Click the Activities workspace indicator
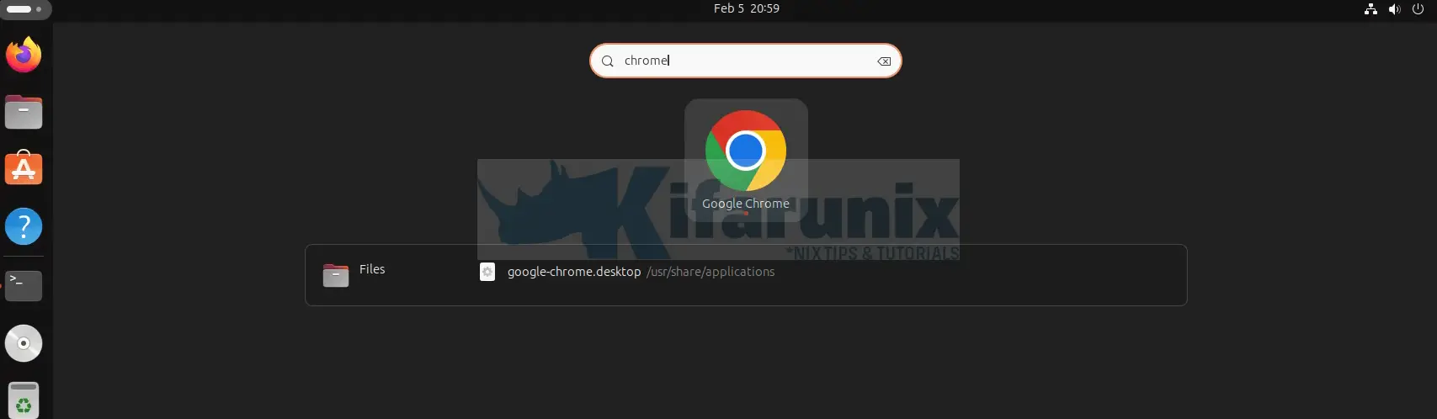 (x=25, y=9)
